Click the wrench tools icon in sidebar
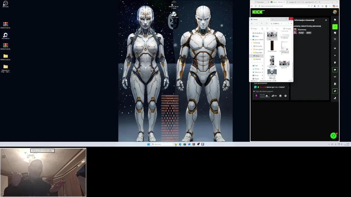351x197 pixels. [x=335, y=91]
